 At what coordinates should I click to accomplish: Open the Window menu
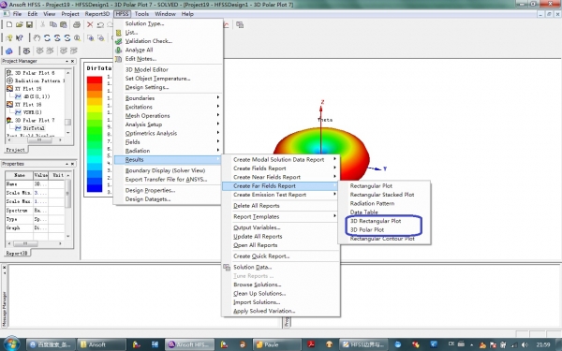point(165,14)
